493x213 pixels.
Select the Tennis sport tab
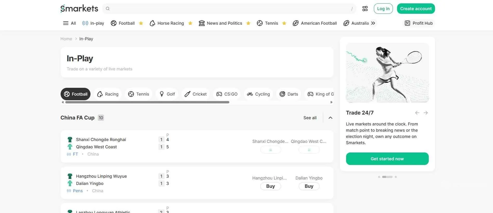(x=139, y=94)
